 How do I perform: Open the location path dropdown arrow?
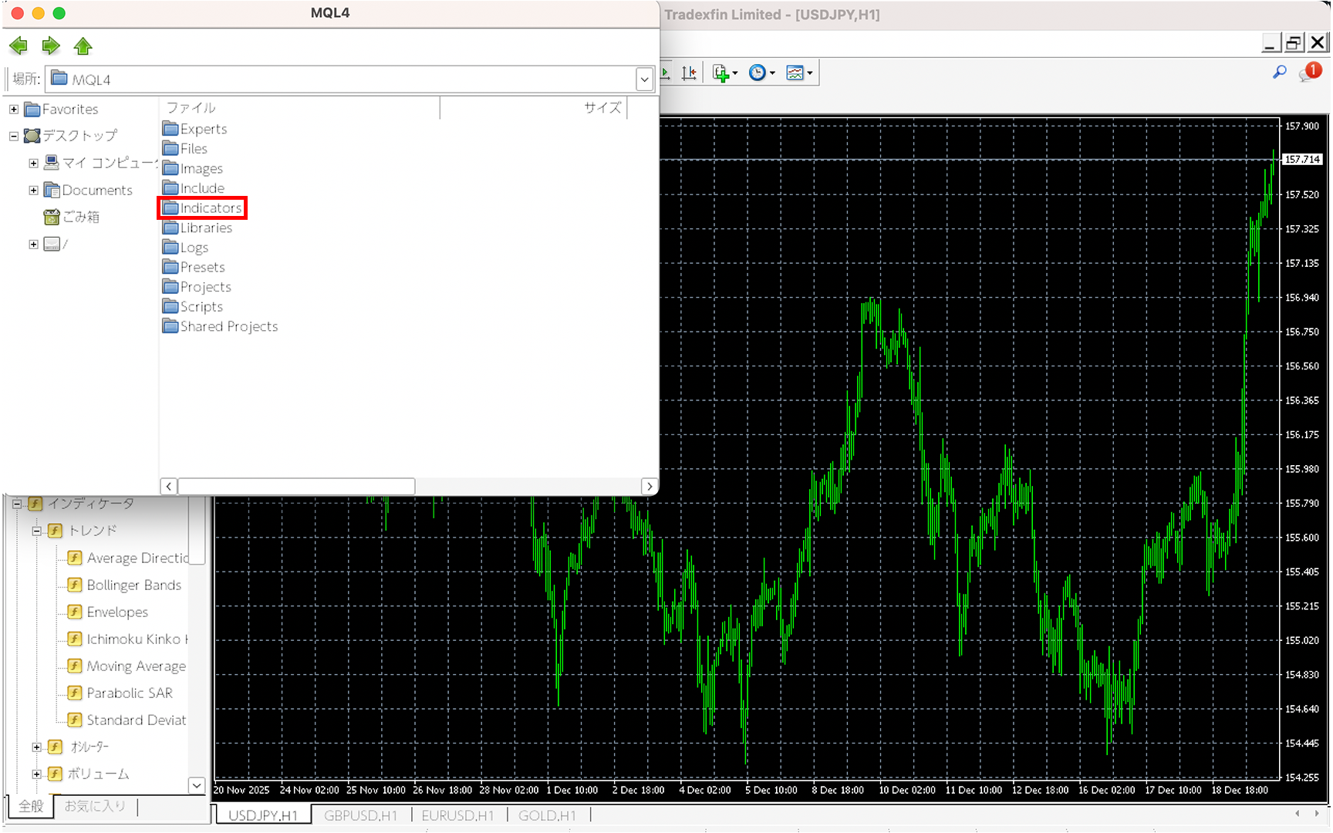click(x=644, y=79)
